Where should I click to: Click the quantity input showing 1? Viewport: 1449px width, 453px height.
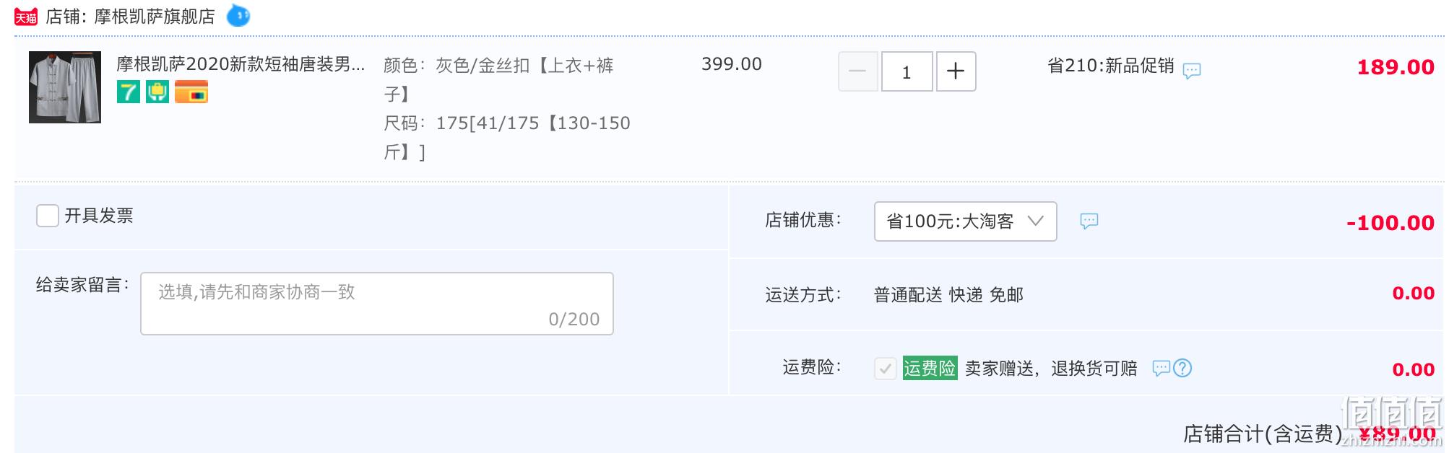907,71
